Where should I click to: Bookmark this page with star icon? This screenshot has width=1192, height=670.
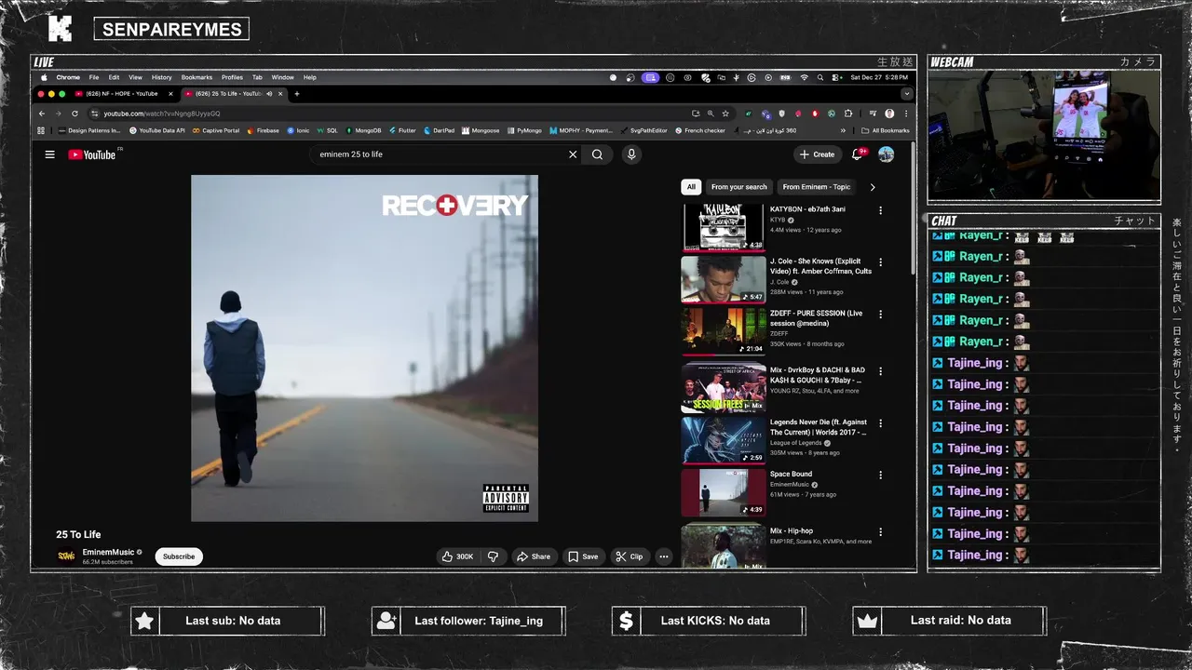coord(725,114)
